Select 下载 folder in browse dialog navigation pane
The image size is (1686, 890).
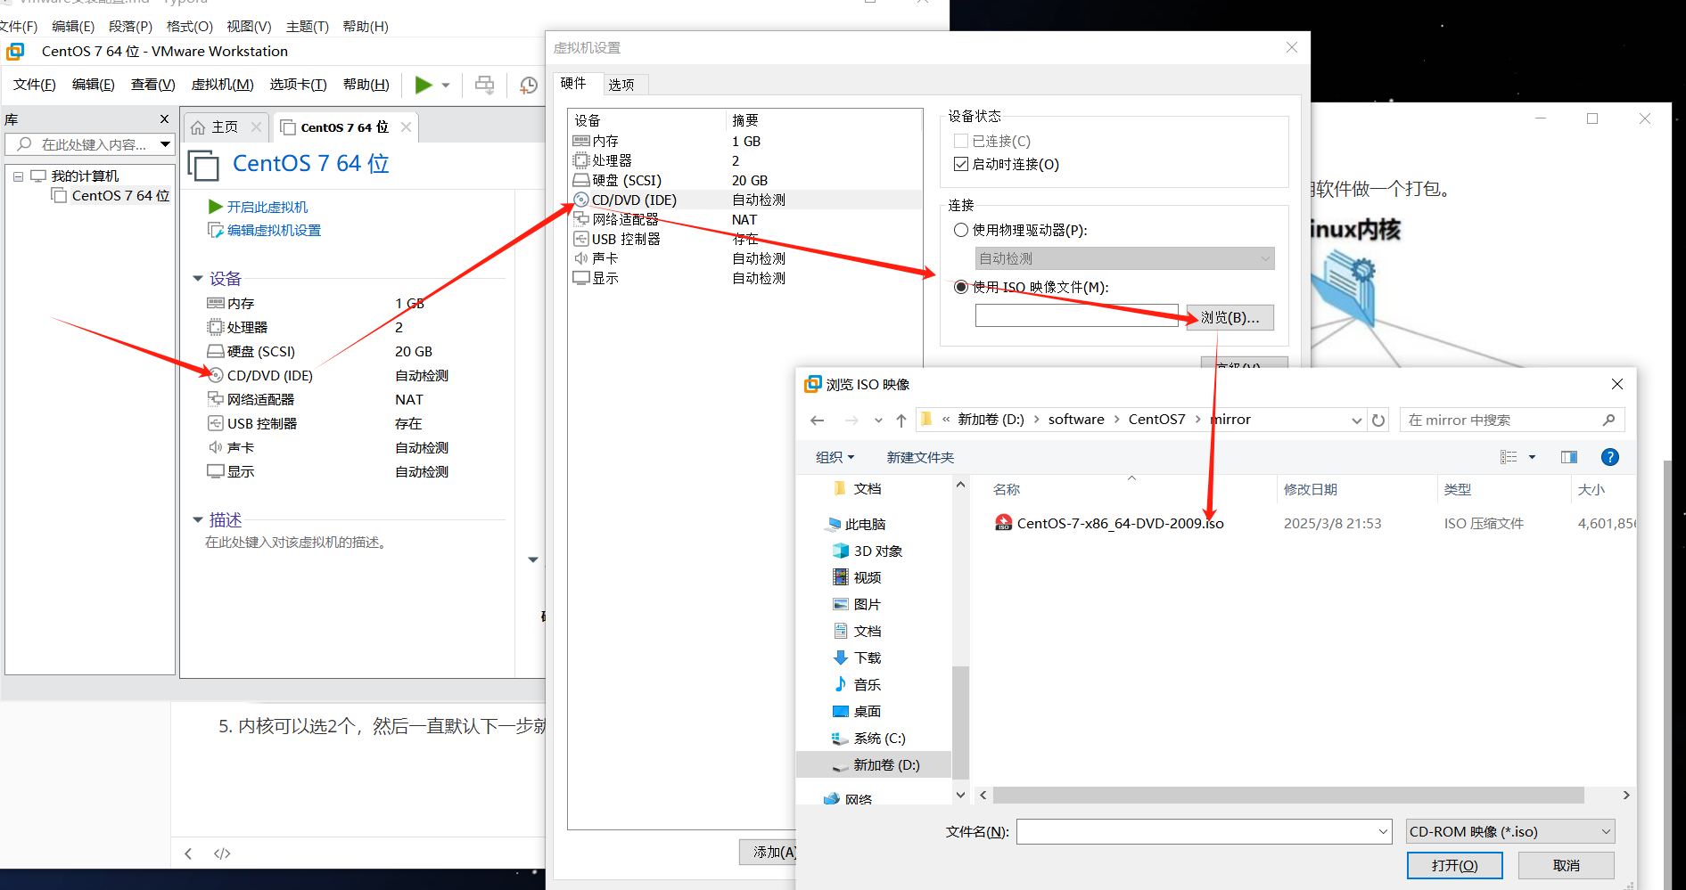pyautogui.click(x=868, y=657)
